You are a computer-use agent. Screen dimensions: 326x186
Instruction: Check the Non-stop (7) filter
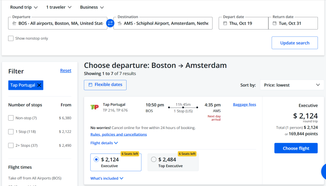[x=11, y=118]
